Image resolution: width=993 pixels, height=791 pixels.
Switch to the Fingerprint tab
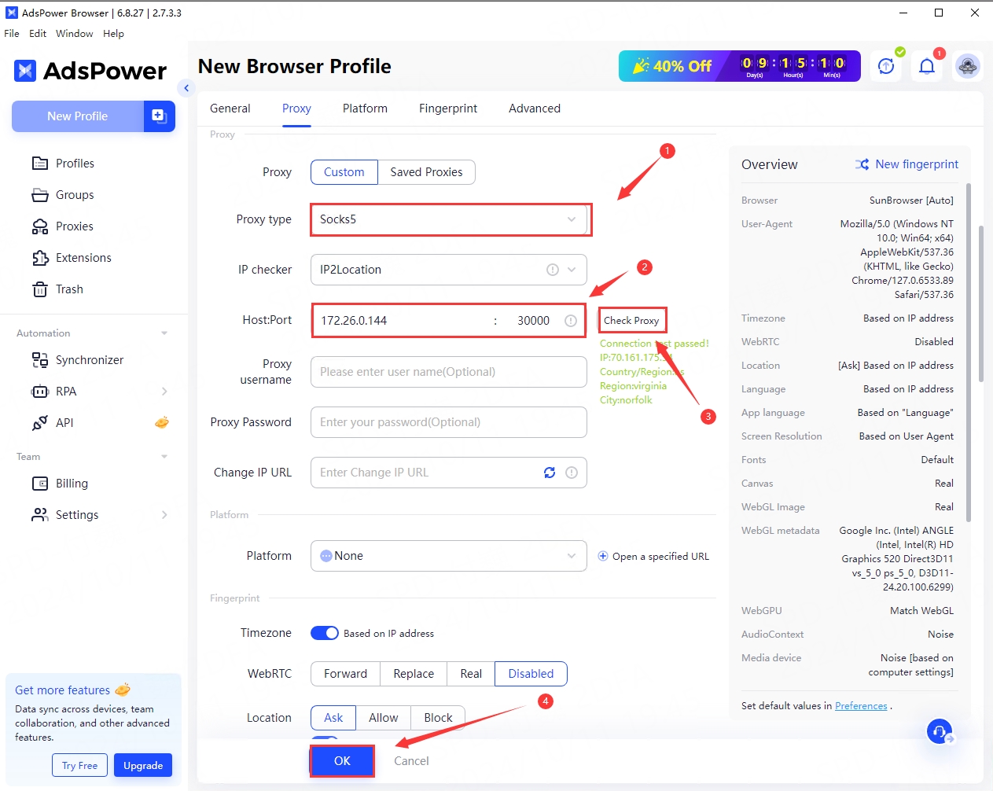(x=447, y=109)
